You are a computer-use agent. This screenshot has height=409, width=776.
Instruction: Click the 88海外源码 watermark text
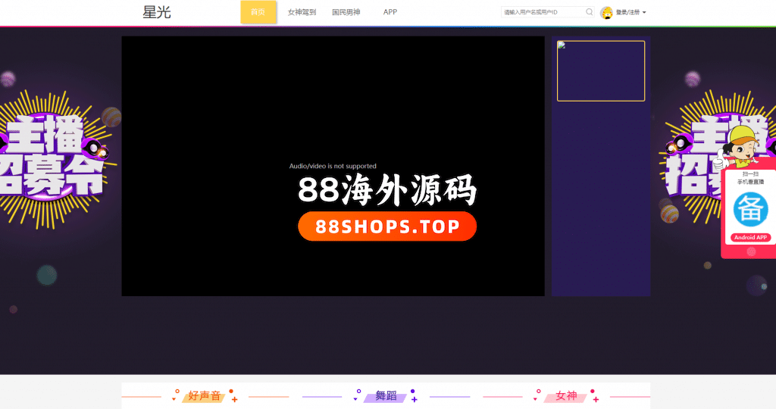(x=387, y=189)
